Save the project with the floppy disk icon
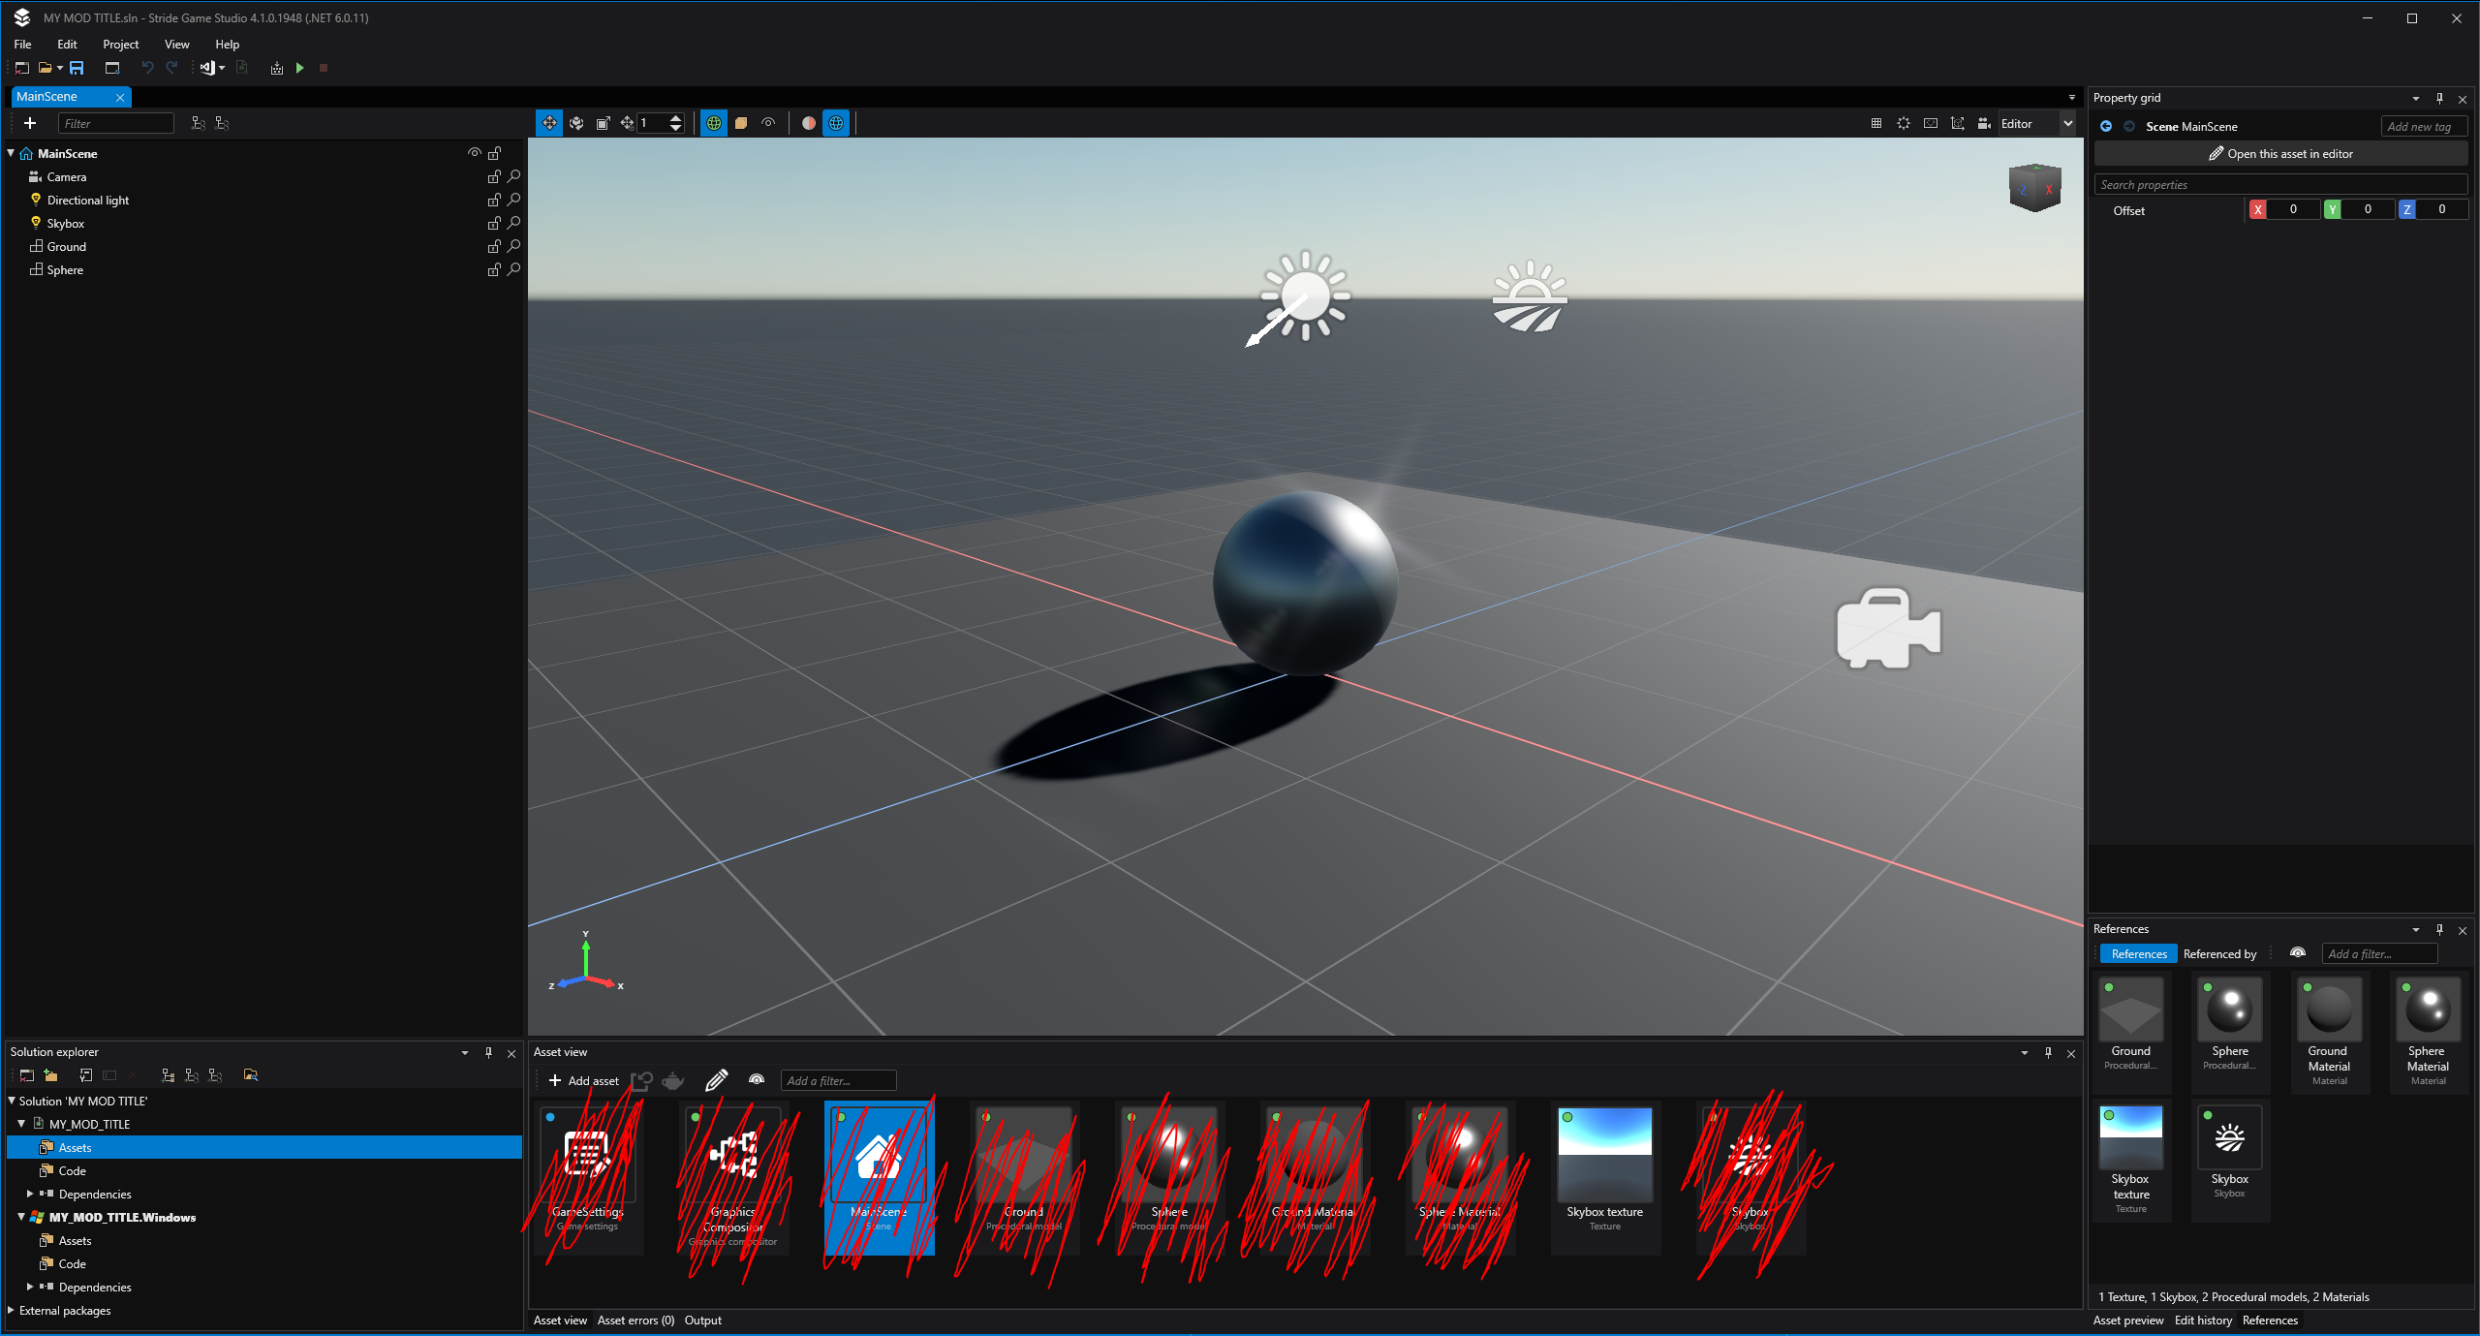 (77, 68)
